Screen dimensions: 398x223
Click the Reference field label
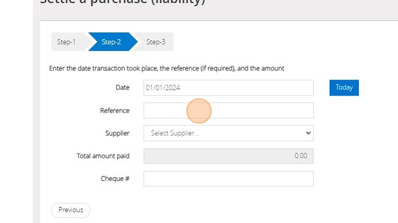(x=115, y=110)
